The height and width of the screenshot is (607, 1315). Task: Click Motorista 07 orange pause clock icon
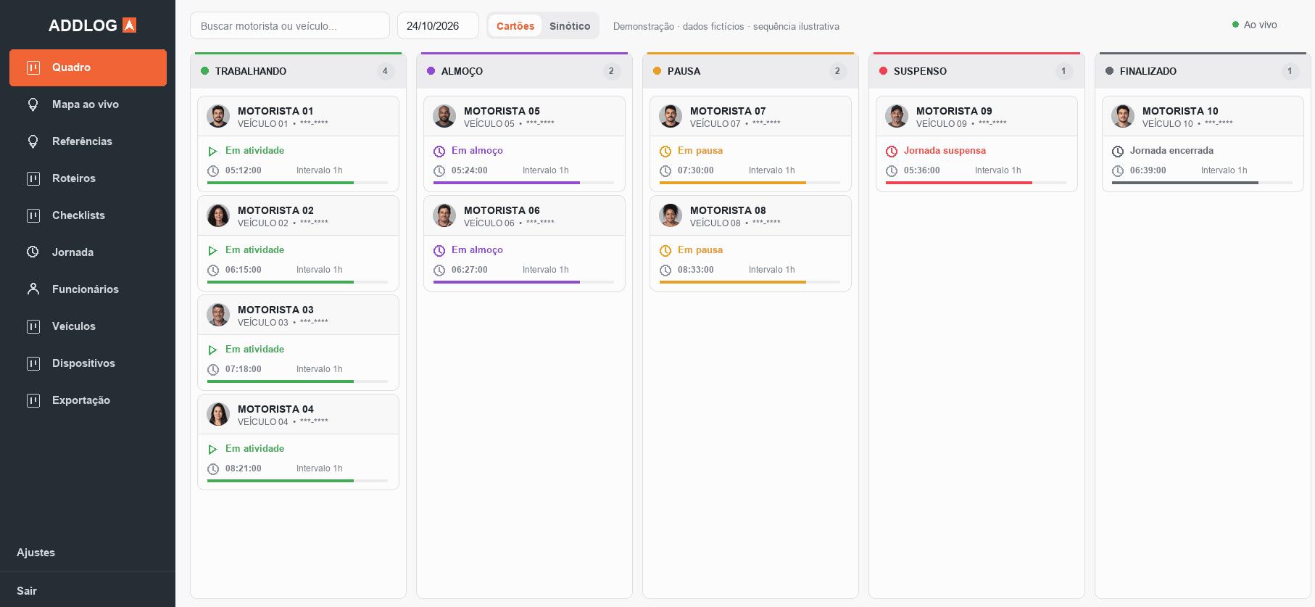click(665, 151)
